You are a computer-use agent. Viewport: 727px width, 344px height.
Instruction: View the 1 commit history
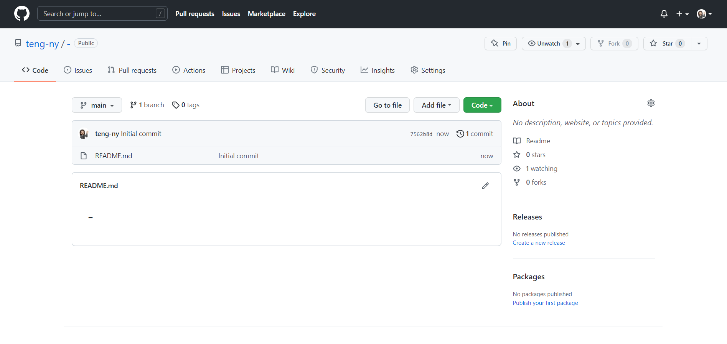click(x=475, y=134)
